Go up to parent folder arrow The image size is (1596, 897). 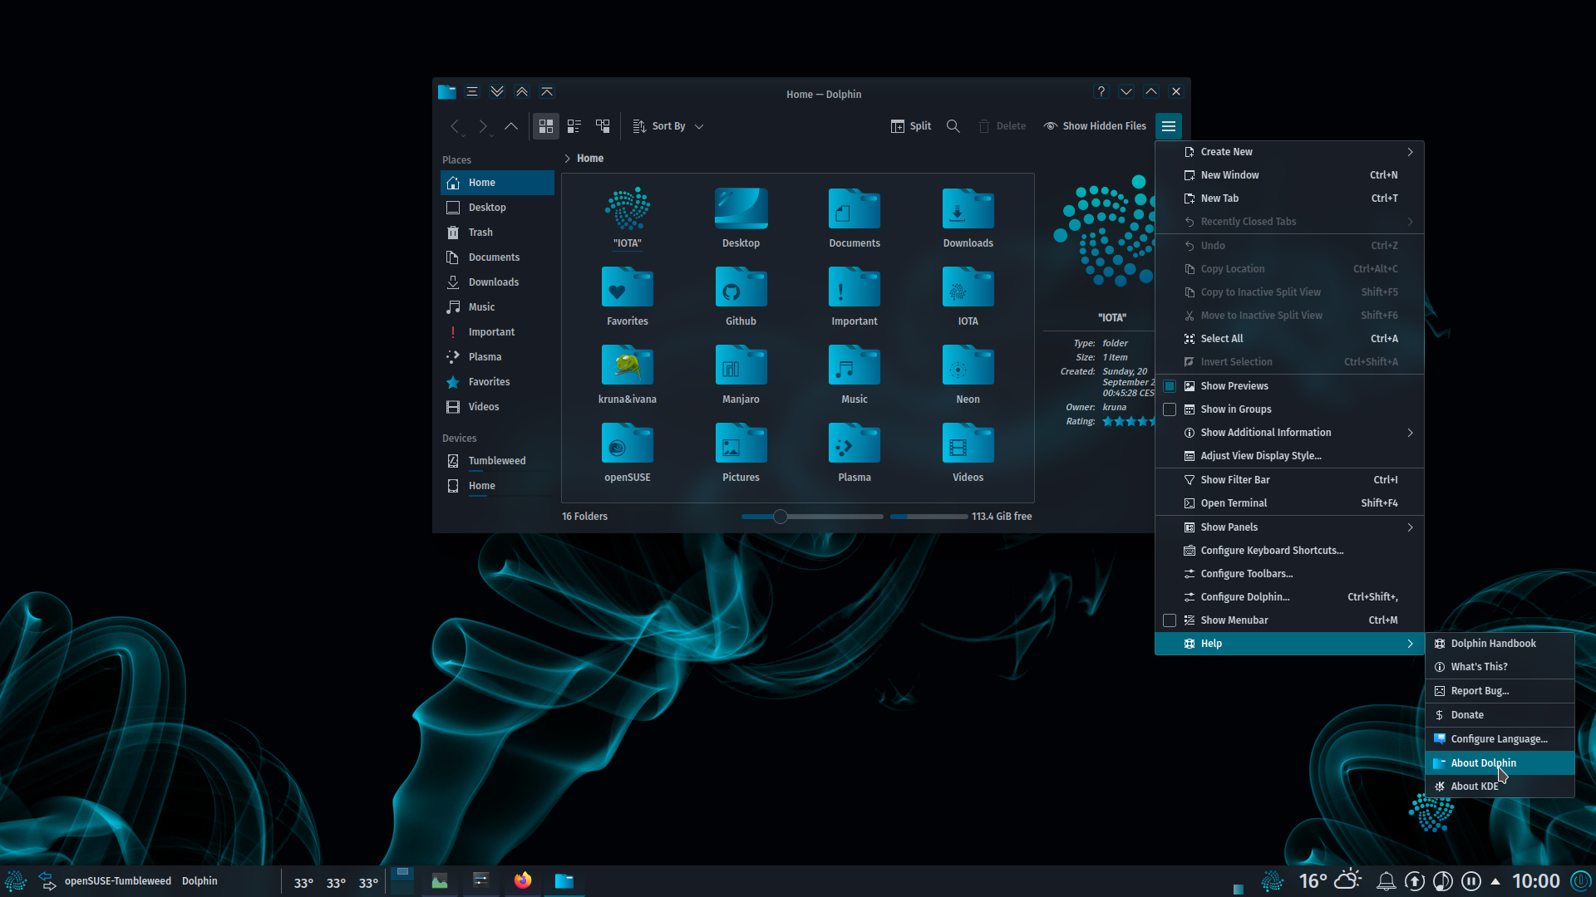(511, 126)
